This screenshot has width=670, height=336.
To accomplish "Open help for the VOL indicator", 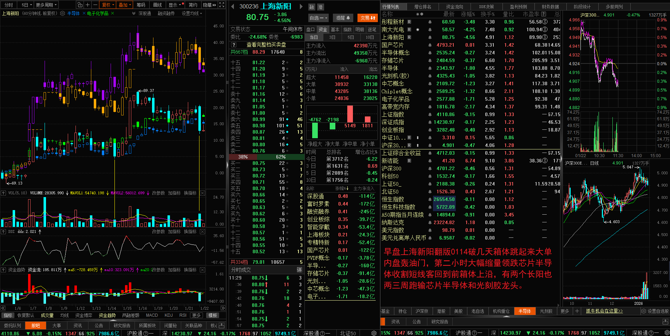I will click(x=4, y=193).
